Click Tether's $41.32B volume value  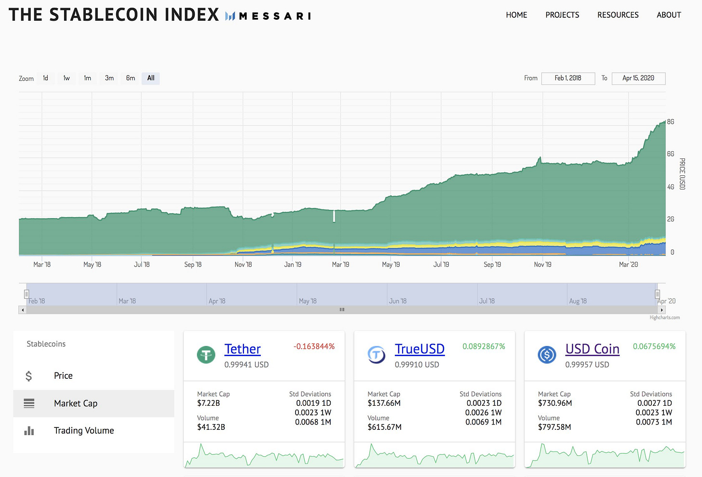[211, 427]
